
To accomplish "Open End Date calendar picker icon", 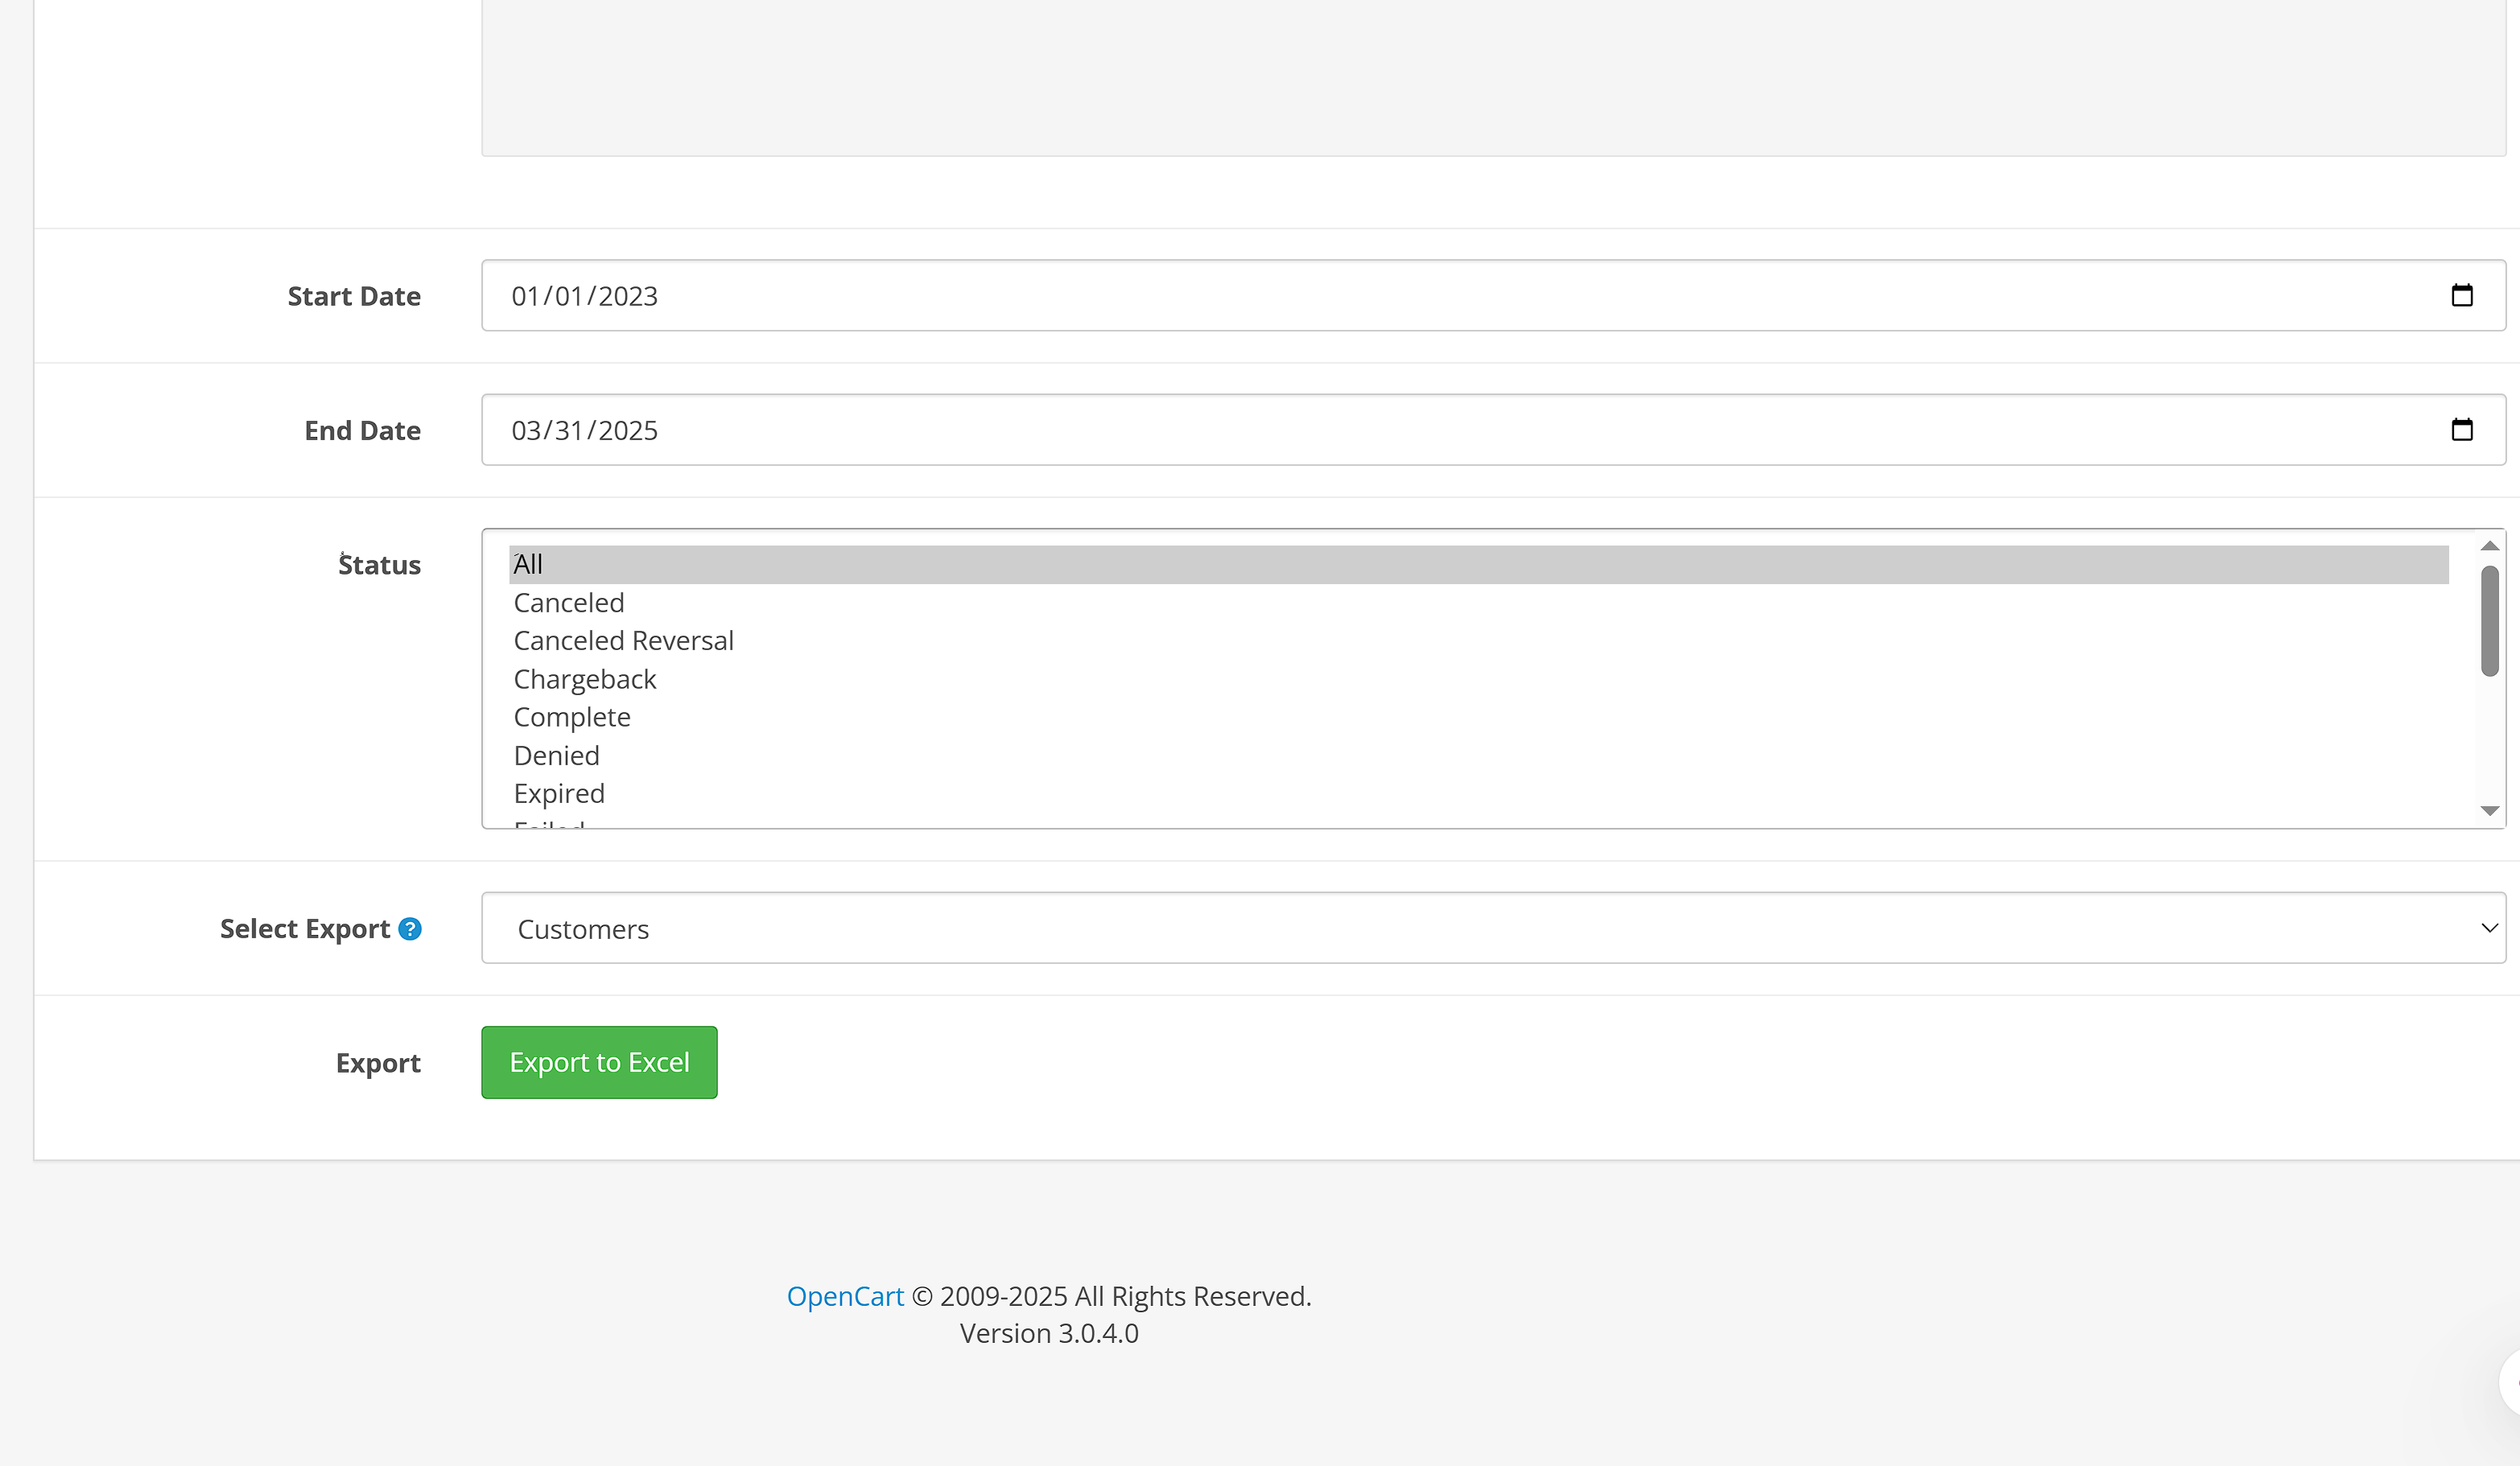I will click(x=2461, y=429).
